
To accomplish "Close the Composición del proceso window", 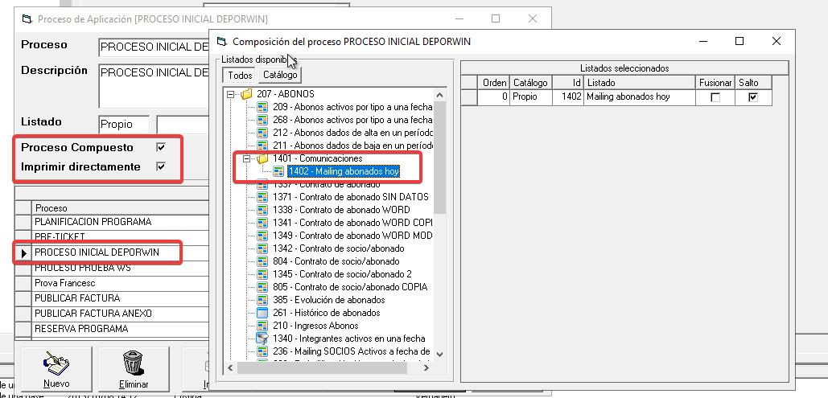I will 776,41.
